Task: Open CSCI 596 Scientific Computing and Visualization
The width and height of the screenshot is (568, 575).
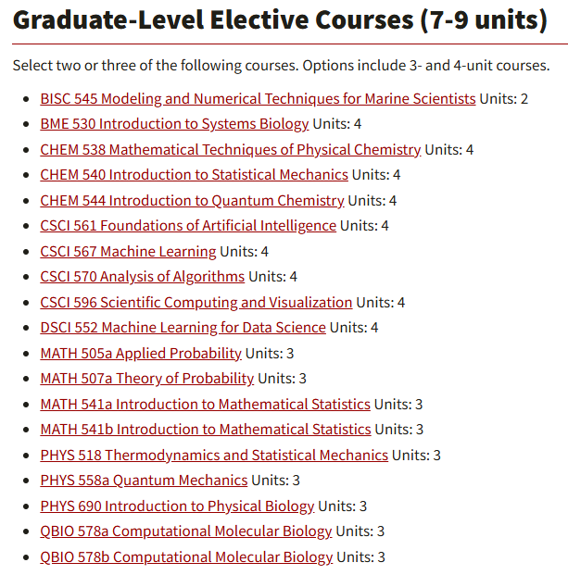Action: pyautogui.click(x=196, y=302)
